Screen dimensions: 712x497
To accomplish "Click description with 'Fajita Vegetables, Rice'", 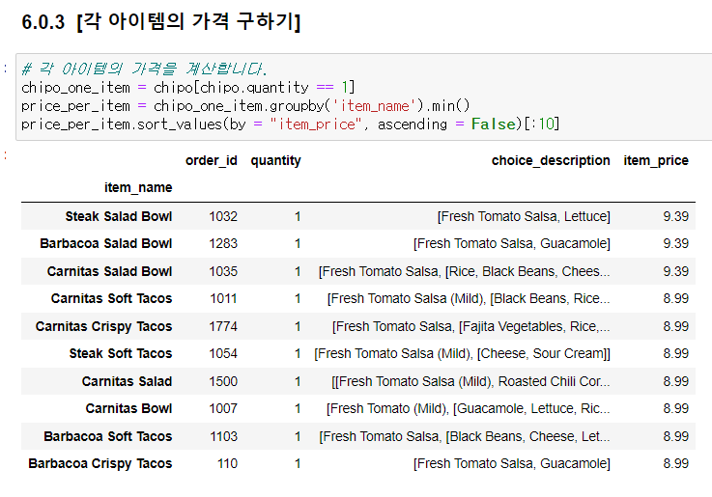I will [470, 326].
